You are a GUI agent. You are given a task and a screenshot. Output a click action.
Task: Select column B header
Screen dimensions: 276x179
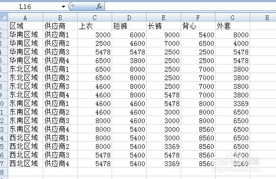(x=60, y=18)
